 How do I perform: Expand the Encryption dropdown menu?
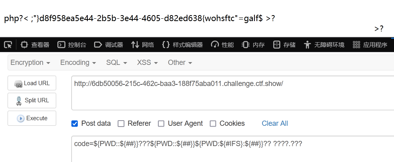coord(30,62)
